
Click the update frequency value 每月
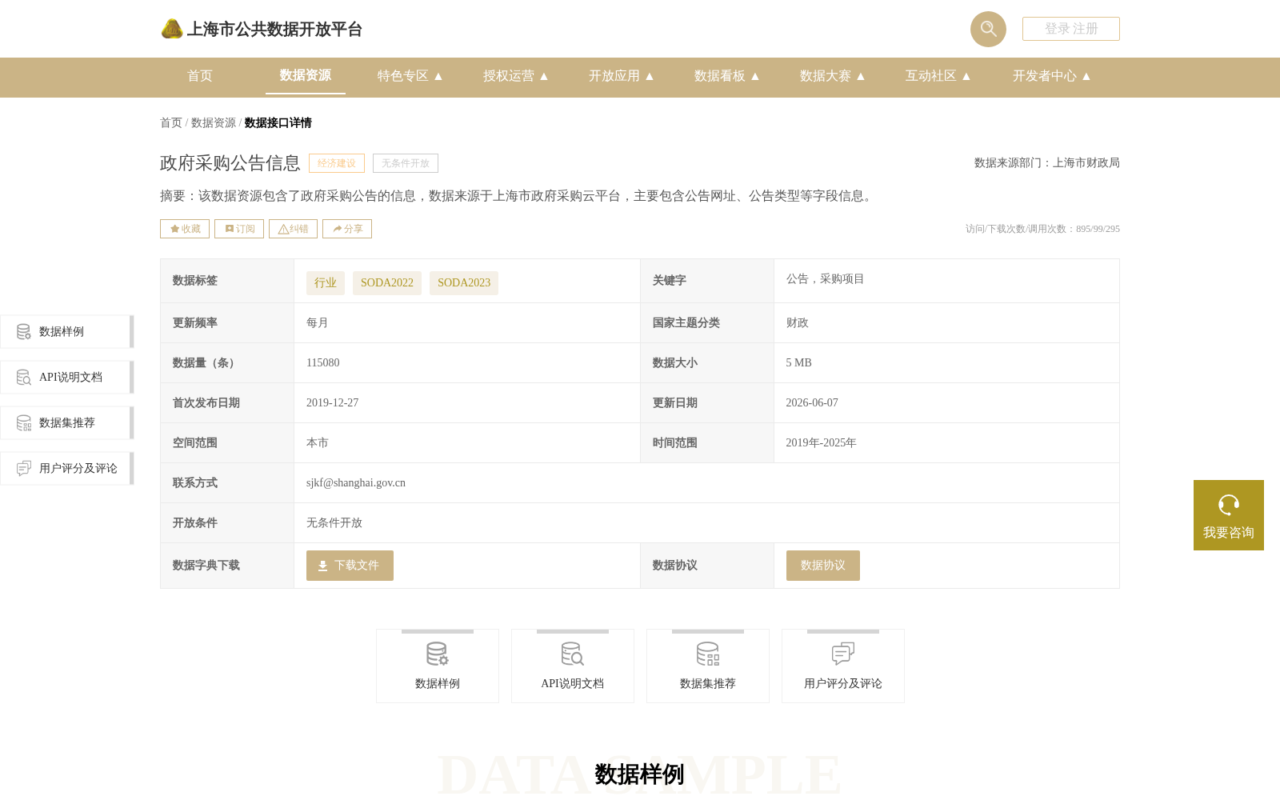coord(318,323)
